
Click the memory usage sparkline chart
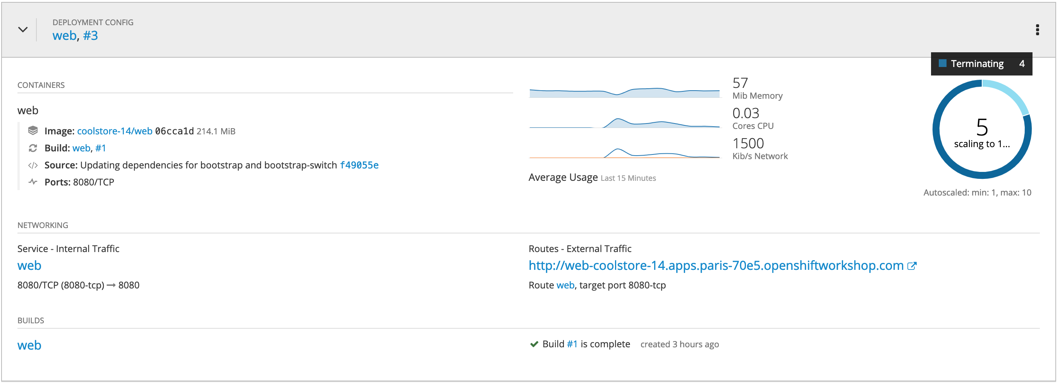[625, 92]
